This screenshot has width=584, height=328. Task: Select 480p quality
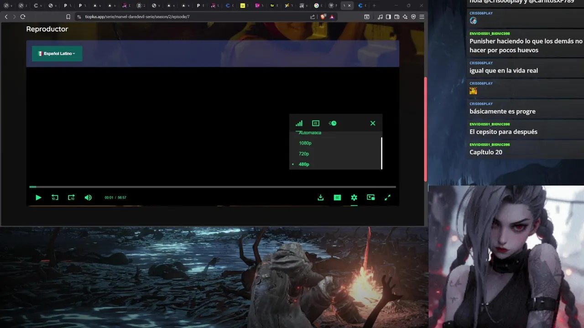304,164
